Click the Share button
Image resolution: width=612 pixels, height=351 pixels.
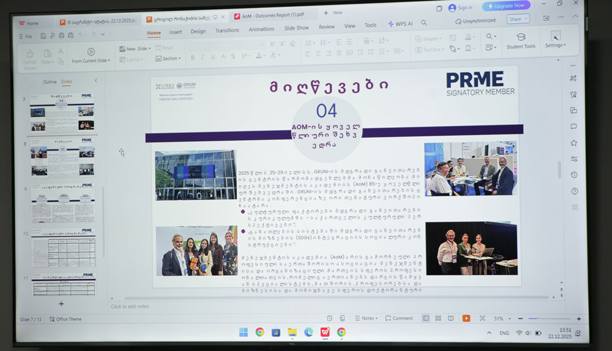coord(517,20)
